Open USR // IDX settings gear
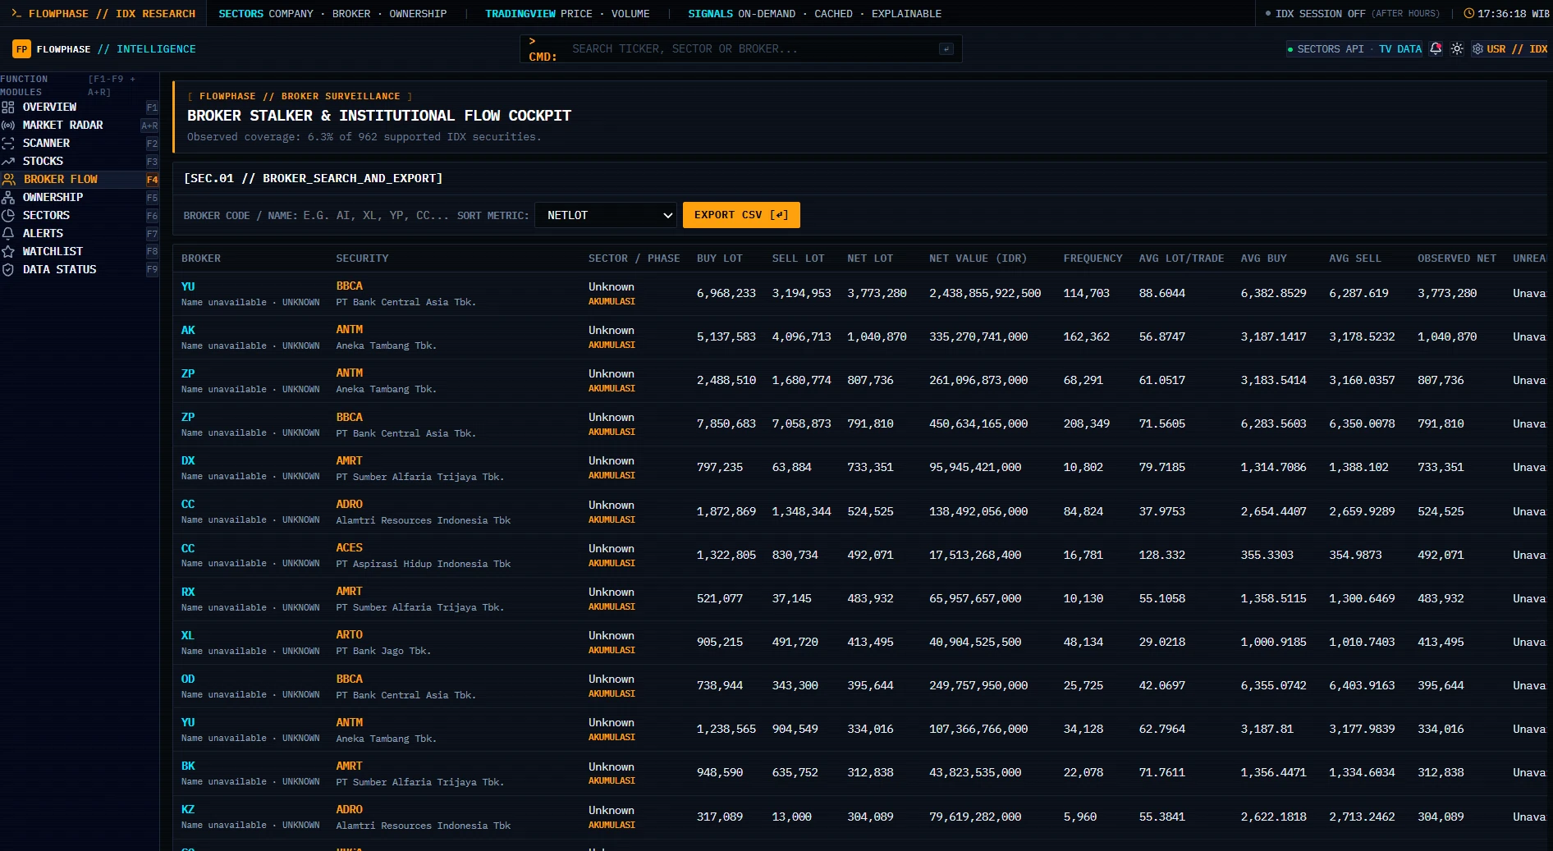Image resolution: width=1553 pixels, height=851 pixels. (1477, 49)
